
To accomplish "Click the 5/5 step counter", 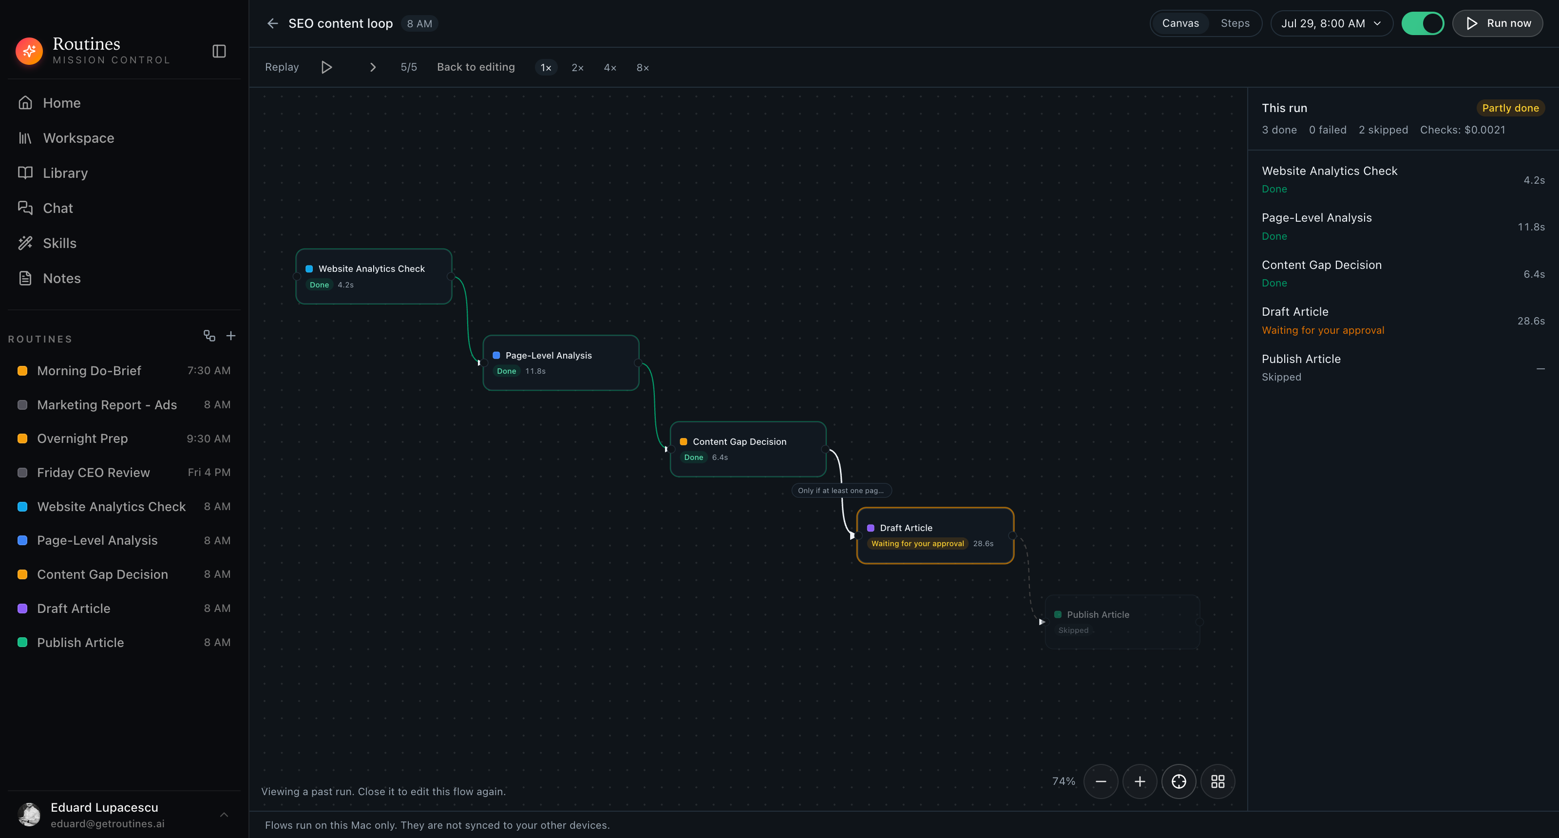I will (409, 67).
